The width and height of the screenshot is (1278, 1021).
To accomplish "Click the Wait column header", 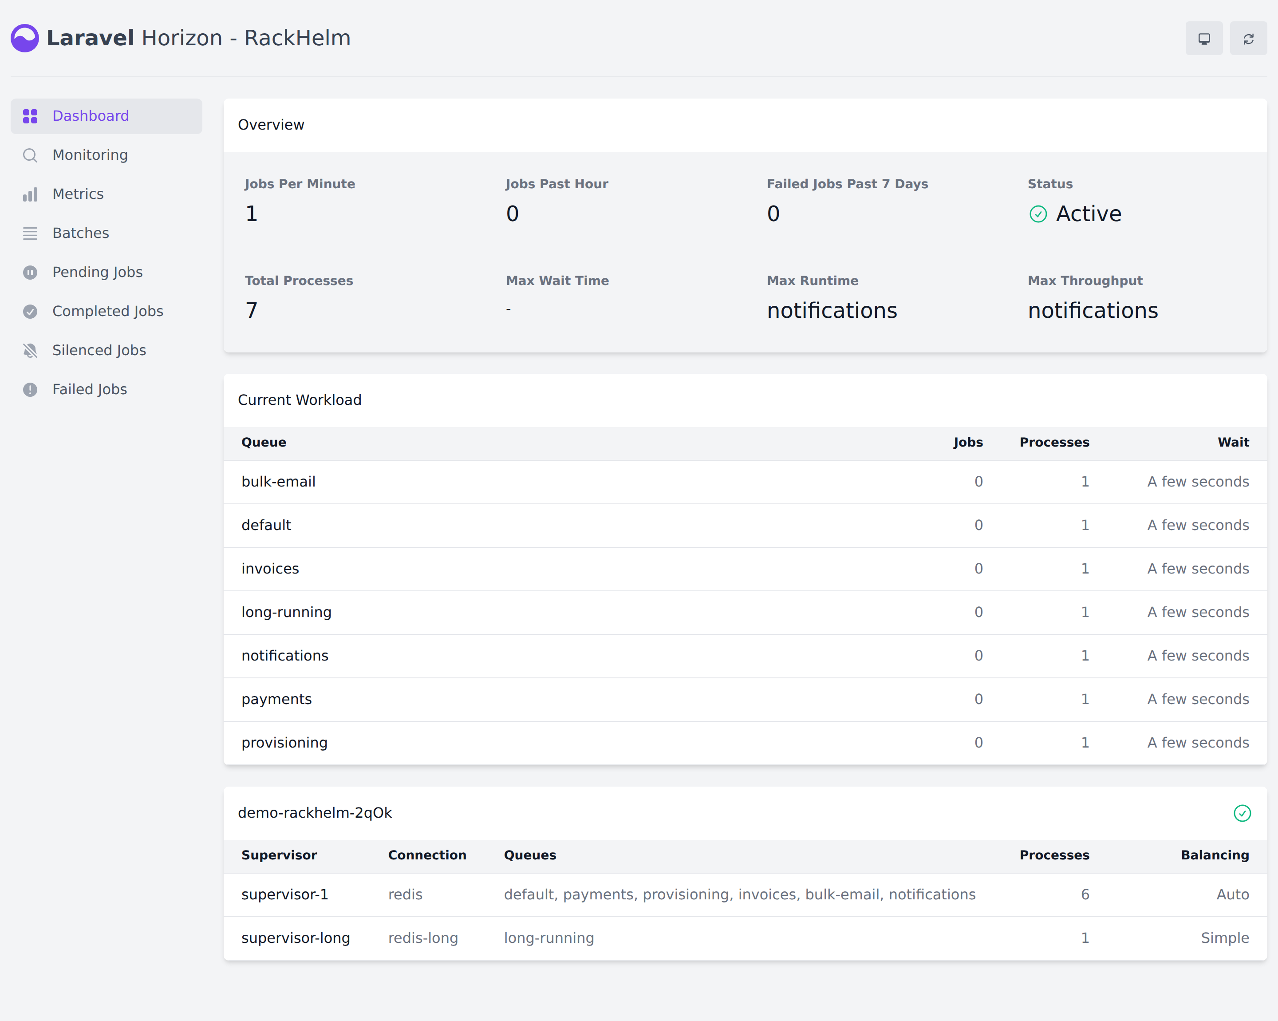I will click(x=1233, y=442).
